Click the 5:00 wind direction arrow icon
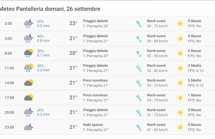215x139 pixels. coord(139,38)
